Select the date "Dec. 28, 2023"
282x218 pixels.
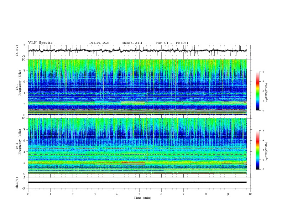[x=99, y=43]
